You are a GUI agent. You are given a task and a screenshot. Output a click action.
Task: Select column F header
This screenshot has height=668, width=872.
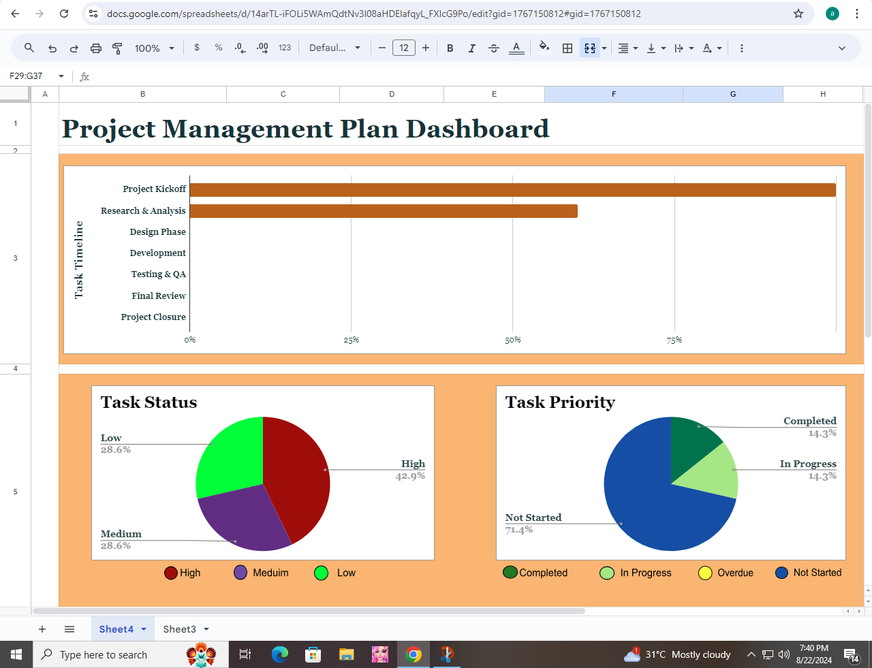(x=613, y=95)
